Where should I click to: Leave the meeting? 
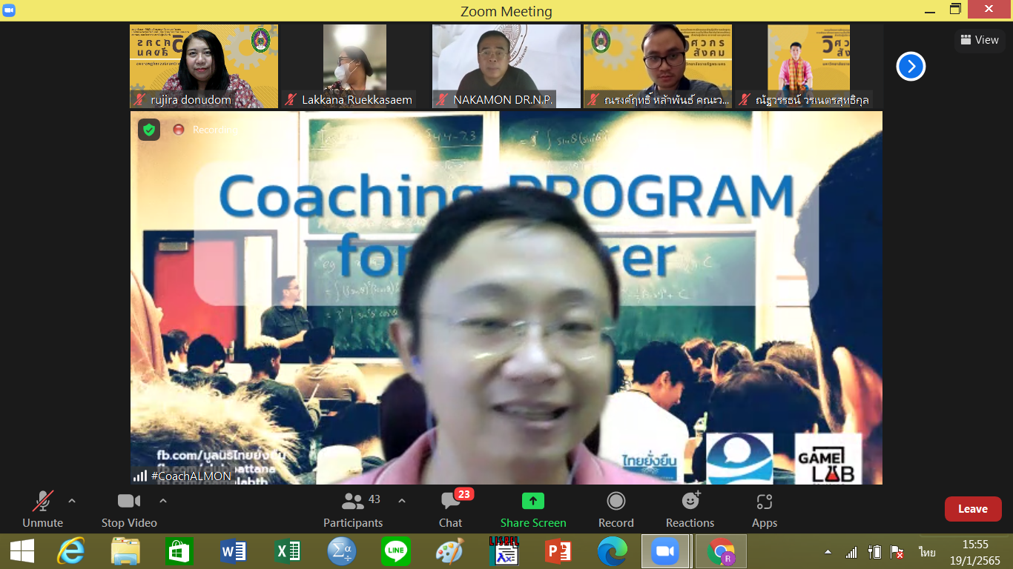(x=973, y=509)
